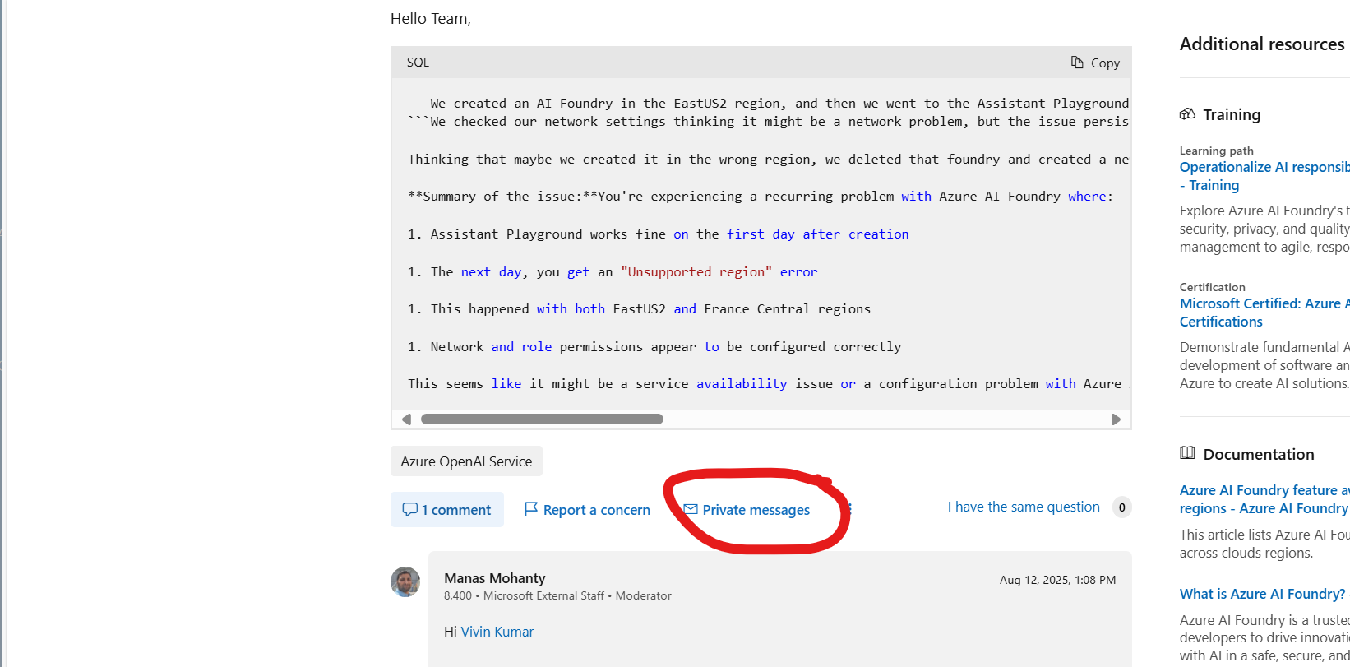Select the Azure OpenAI Service tag
Image resolution: width=1350 pixels, height=667 pixels.
point(465,461)
